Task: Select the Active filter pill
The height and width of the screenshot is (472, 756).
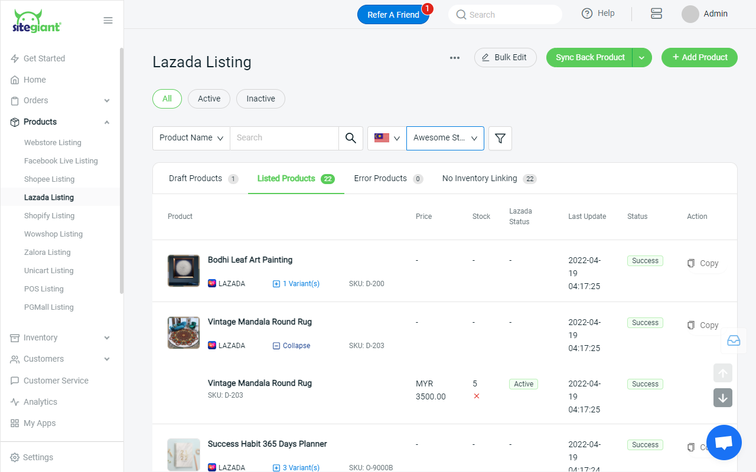Action: [209, 99]
